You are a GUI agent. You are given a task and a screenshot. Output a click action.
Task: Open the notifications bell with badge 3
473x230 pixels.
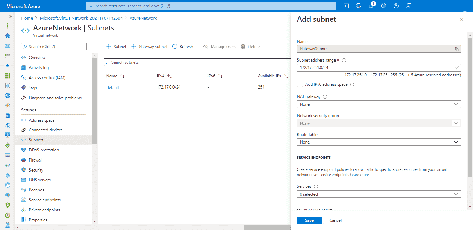371,6
